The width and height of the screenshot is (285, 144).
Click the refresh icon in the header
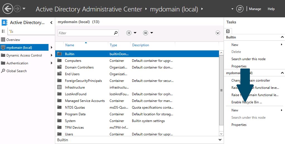click(x=240, y=9)
